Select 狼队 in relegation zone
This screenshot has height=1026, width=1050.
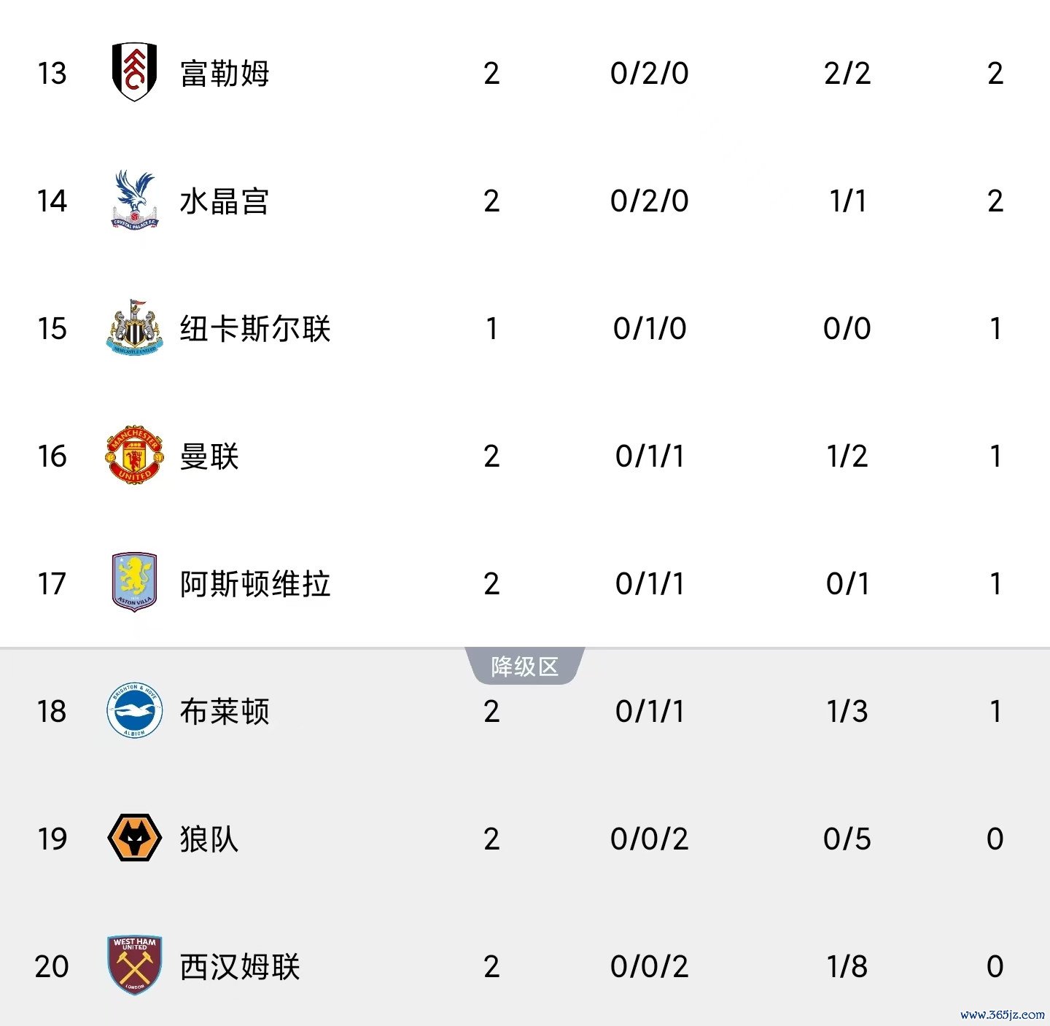[x=210, y=839]
